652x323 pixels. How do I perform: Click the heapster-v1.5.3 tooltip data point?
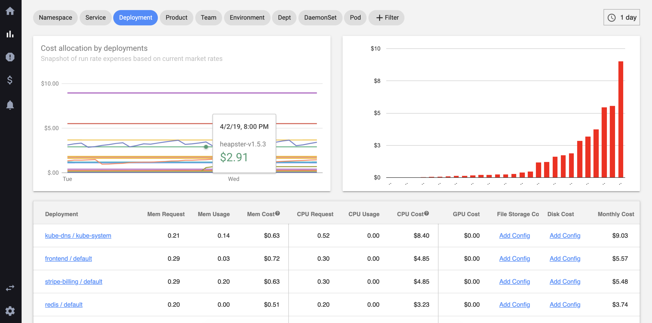coord(206,147)
